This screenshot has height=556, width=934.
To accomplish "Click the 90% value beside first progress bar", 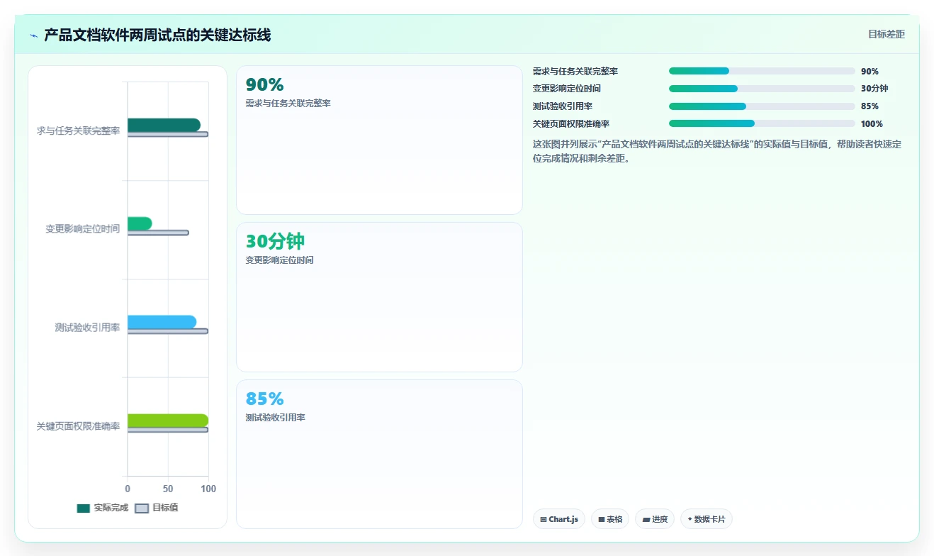I will [x=870, y=72].
